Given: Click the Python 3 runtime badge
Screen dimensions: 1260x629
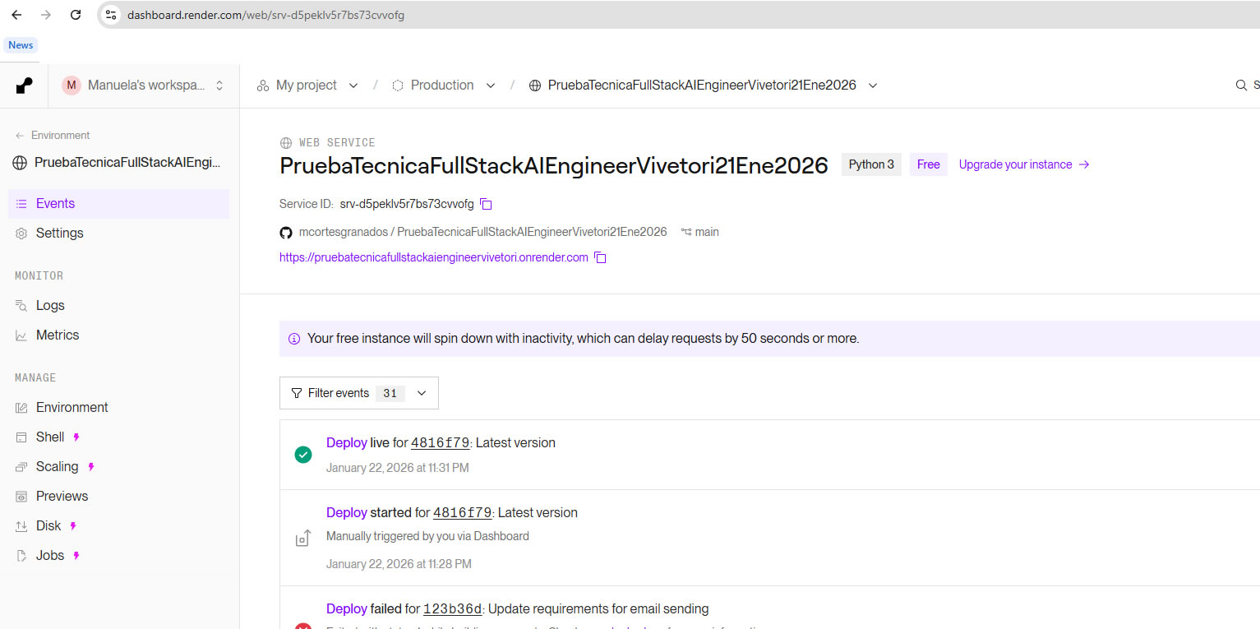Looking at the screenshot, I should click(871, 164).
